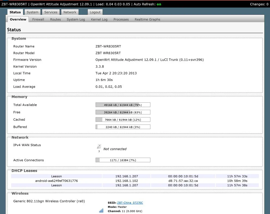This screenshot has width=270, height=214.
Task: Select the Firmware Version value text
Action: 150,60
